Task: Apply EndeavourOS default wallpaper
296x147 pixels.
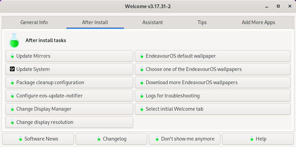Action: [x=213, y=56]
